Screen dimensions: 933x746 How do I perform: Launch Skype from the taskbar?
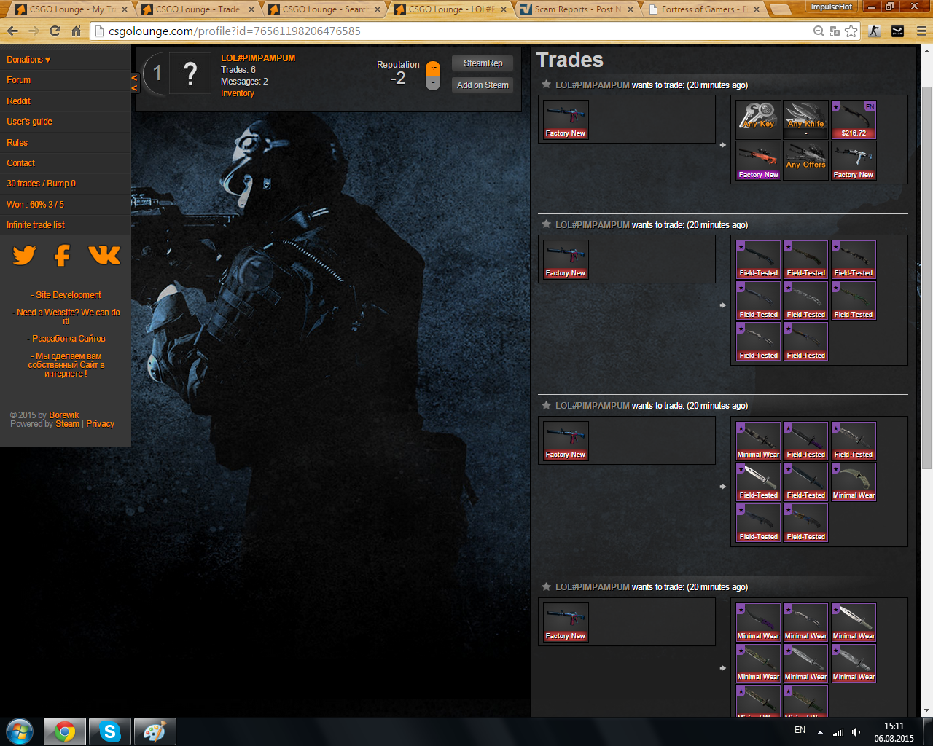tap(110, 731)
